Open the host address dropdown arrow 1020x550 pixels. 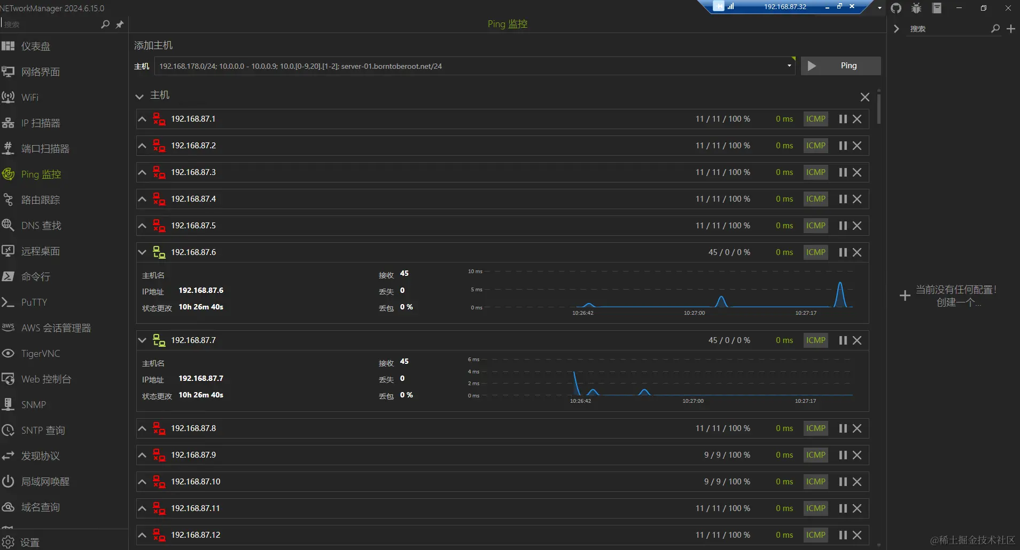(x=789, y=66)
